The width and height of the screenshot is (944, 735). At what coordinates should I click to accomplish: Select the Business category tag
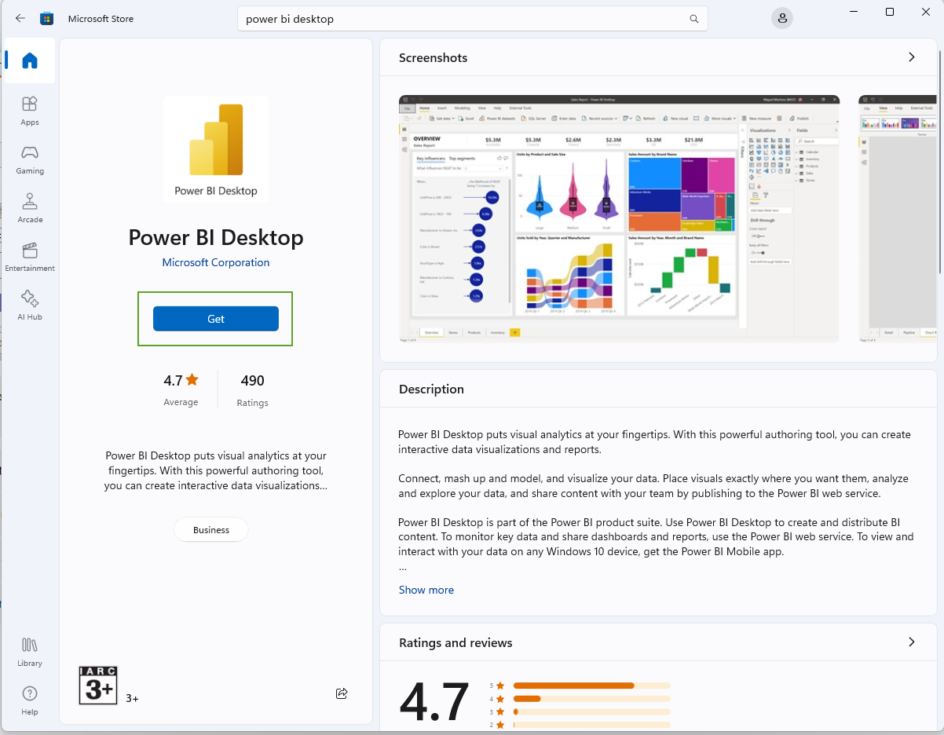click(x=211, y=530)
